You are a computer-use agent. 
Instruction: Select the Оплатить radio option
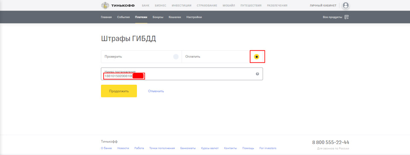257,57
